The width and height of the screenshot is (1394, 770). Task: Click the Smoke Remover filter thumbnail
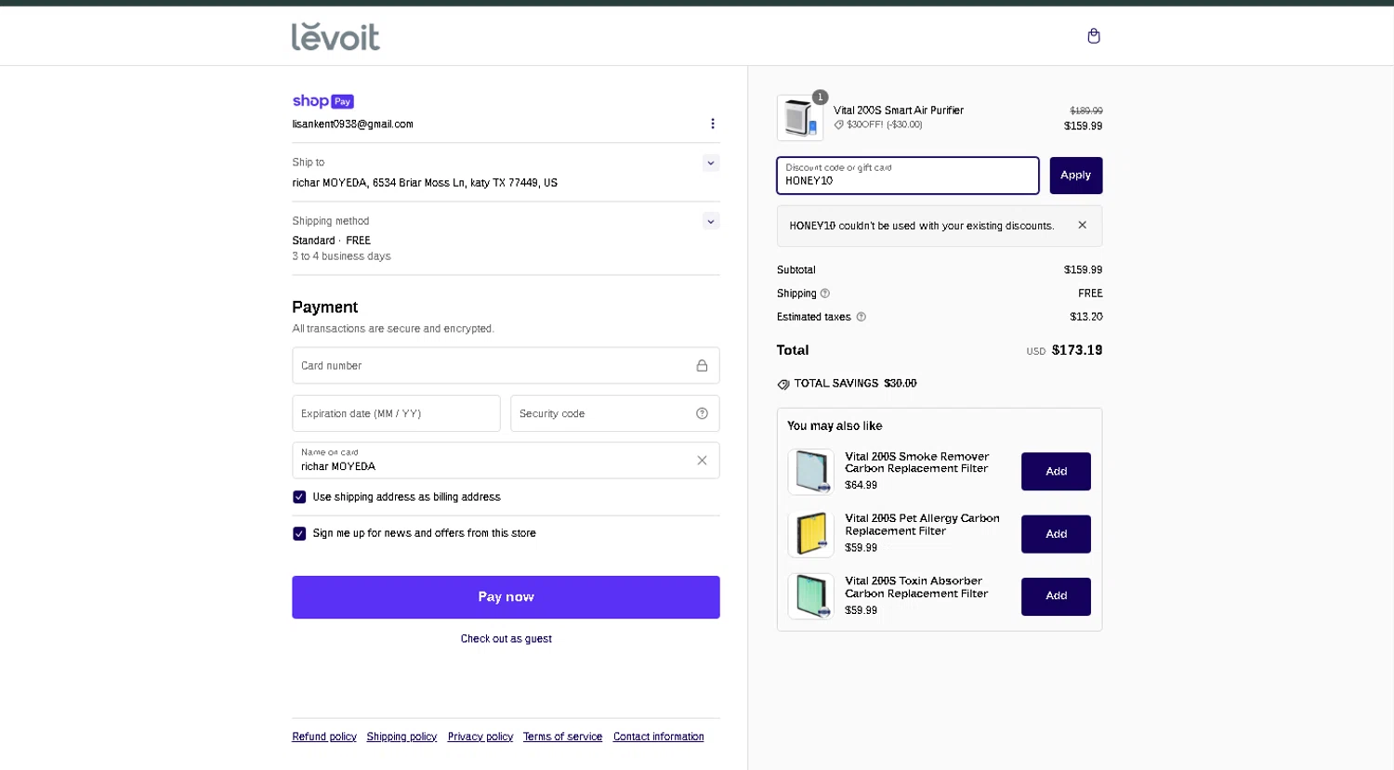810,471
